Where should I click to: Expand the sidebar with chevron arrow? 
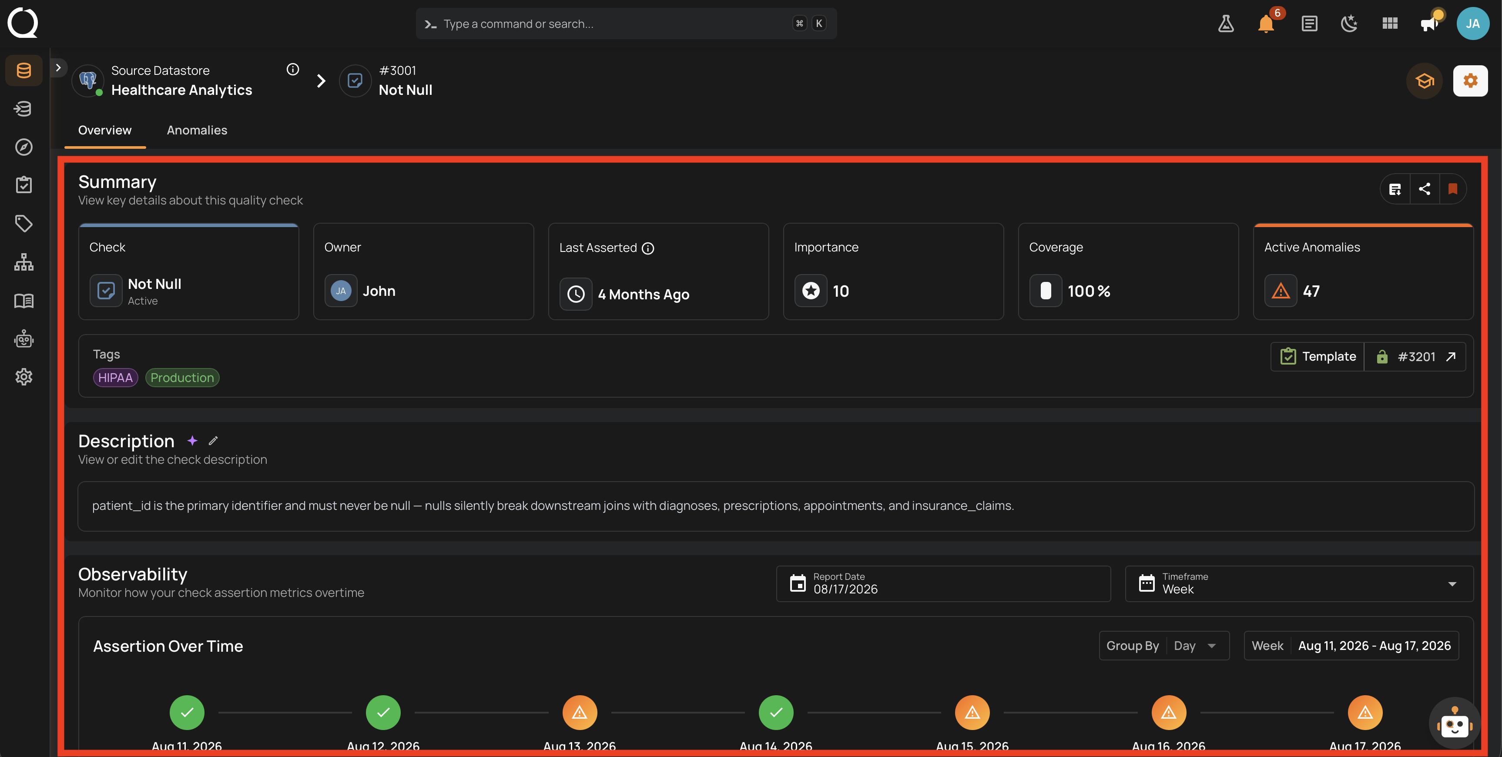[x=58, y=68]
